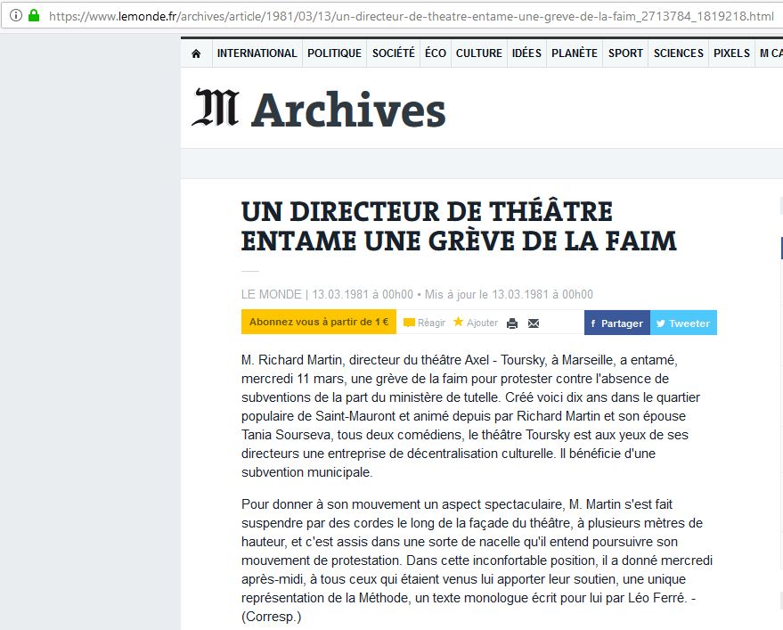Screen dimensions: 783x630
Task: Go to the Politique section
Action: tap(334, 53)
